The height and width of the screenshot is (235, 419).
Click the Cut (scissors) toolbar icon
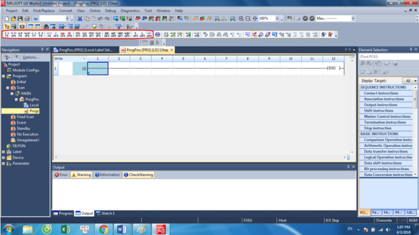click(80, 19)
